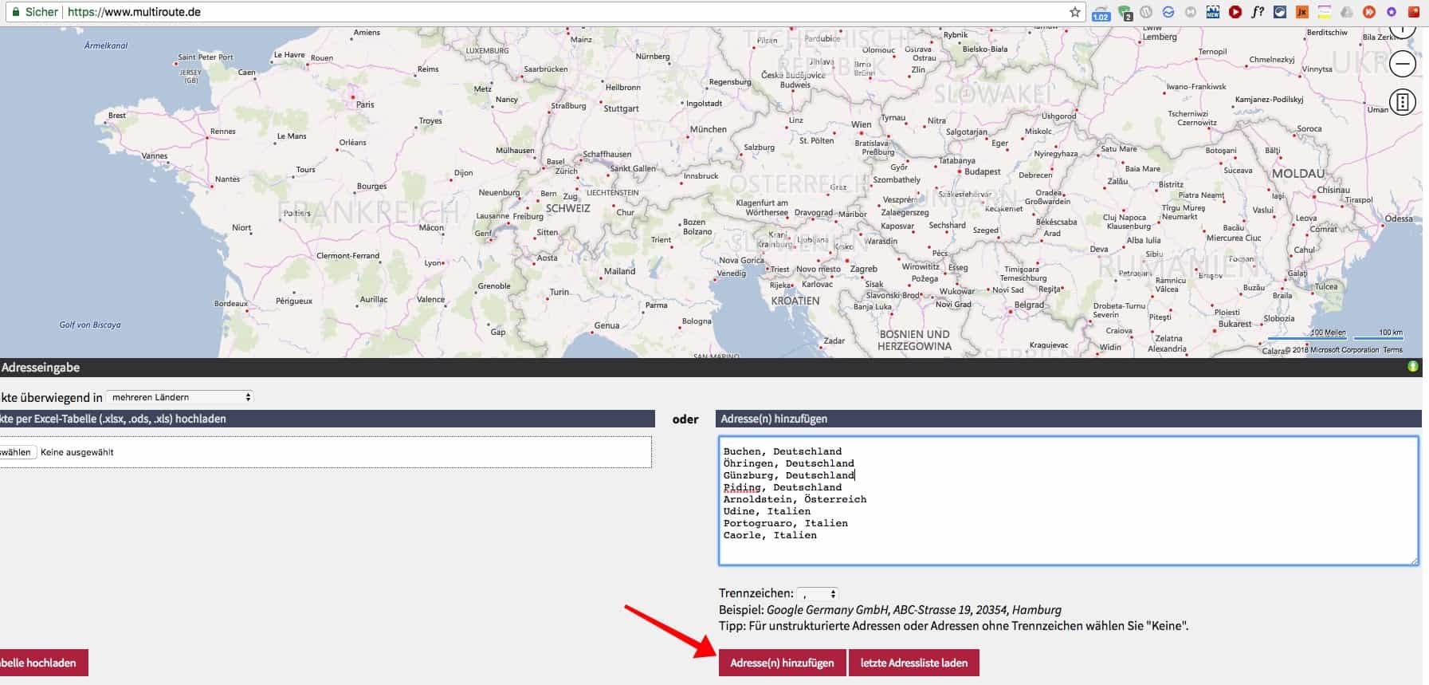Click the bookmark star in the address bar
The image size is (1429, 685).
pyautogui.click(x=1074, y=12)
